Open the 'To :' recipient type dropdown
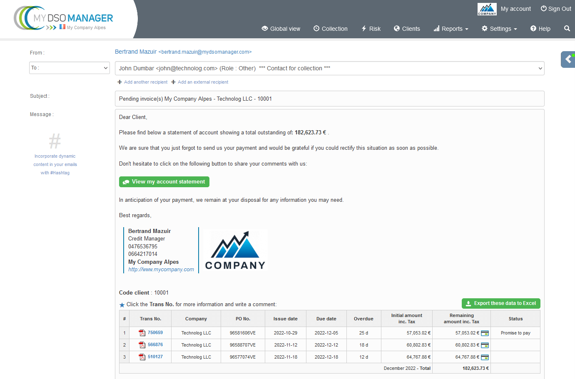 pos(69,68)
